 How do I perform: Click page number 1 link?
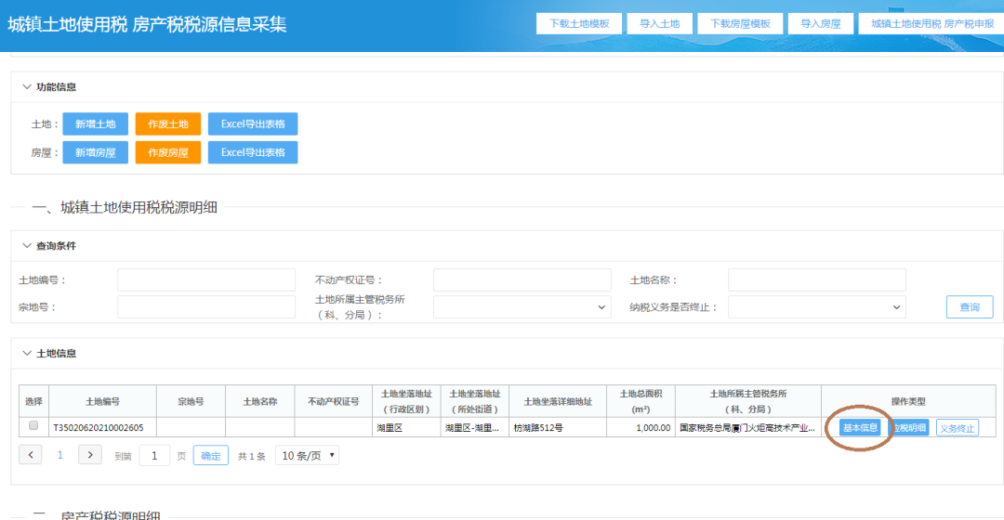coord(60,455)
